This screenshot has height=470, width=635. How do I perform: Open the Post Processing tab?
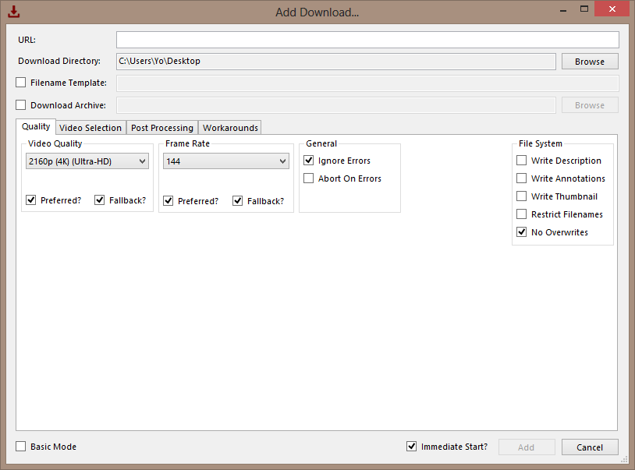coord(162,128)
